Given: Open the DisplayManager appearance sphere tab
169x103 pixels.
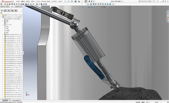Looking at the screenshot, I should [x=16, y=11].
